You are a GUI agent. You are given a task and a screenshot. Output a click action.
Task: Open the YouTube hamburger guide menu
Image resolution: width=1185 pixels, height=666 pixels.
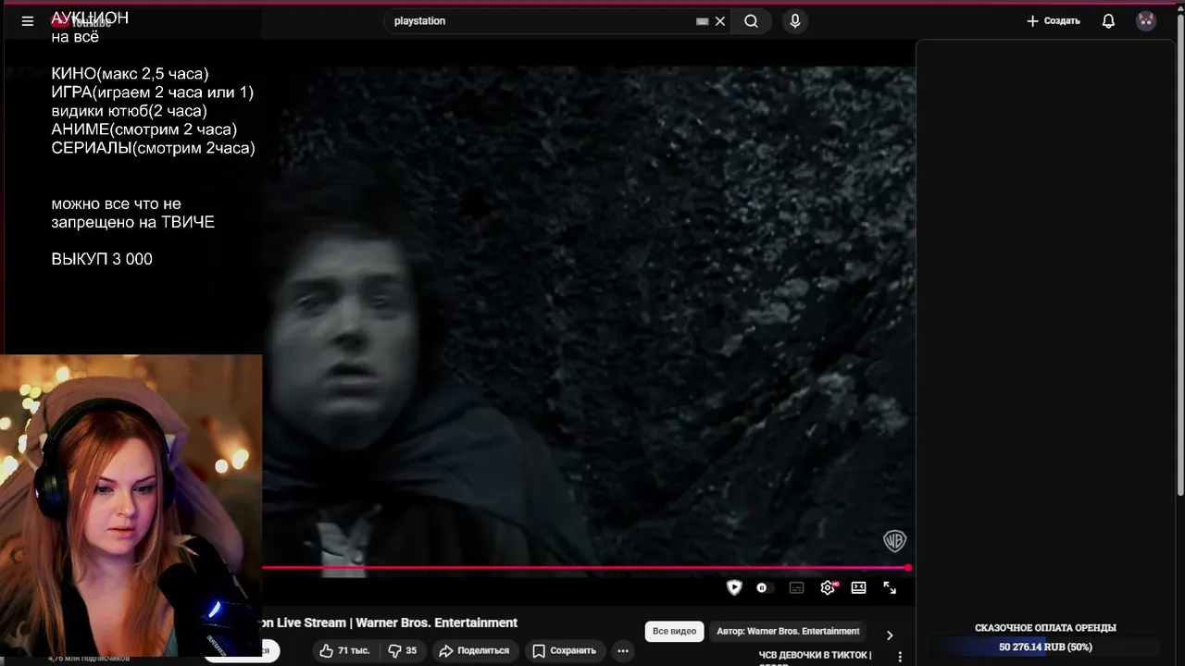coord(28,20)
